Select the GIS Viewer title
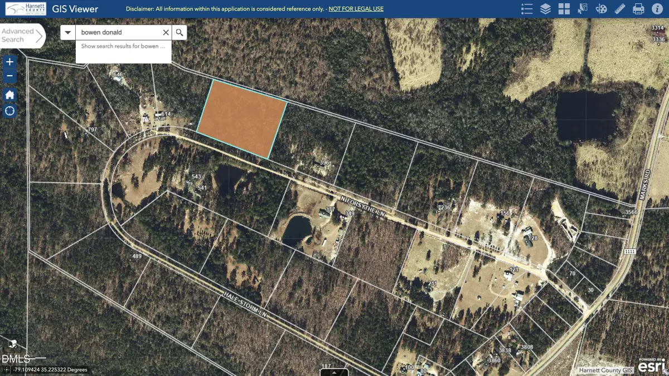Image resolution: width=669 pixels, height=376 pixels. tap(74, 8)
